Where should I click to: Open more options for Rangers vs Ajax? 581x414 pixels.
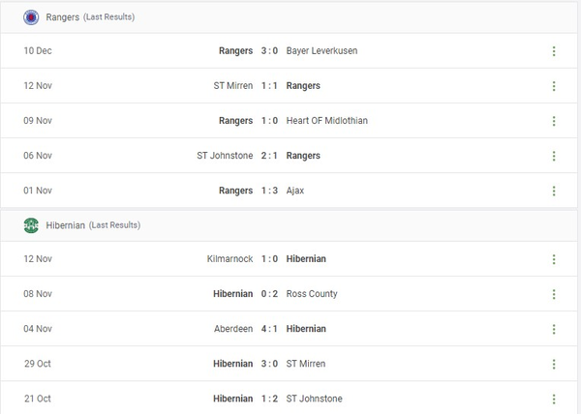[554, 191]
